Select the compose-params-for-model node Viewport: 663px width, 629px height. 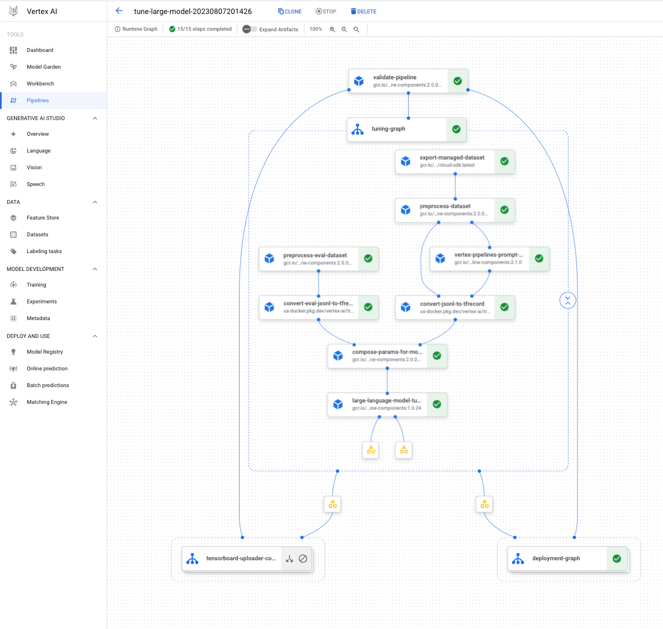click(x=387, y=356)
